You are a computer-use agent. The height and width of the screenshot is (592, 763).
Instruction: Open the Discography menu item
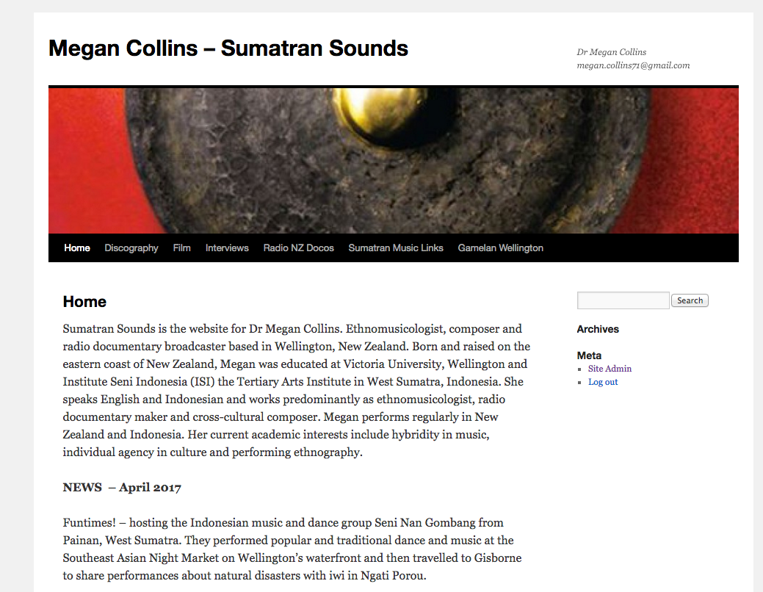(x=131, y=248)
